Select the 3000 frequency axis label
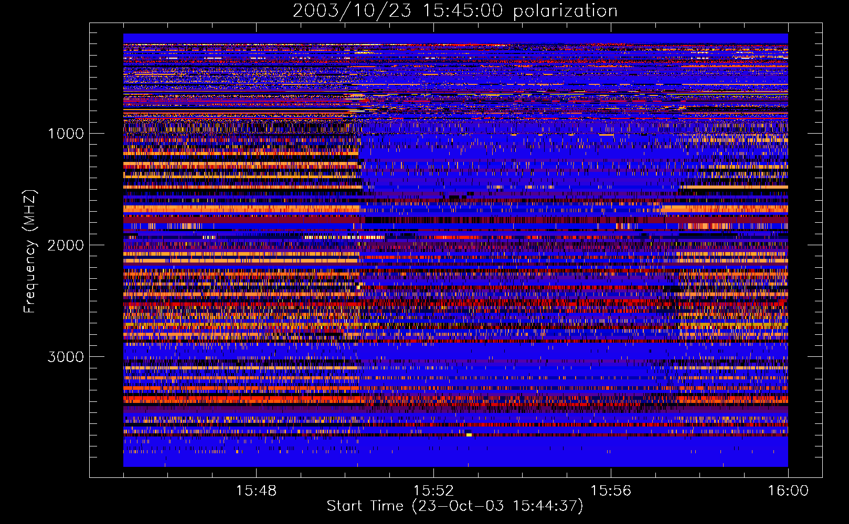Image resolution: width=849 pixels, height=524 pixels. 66,357
